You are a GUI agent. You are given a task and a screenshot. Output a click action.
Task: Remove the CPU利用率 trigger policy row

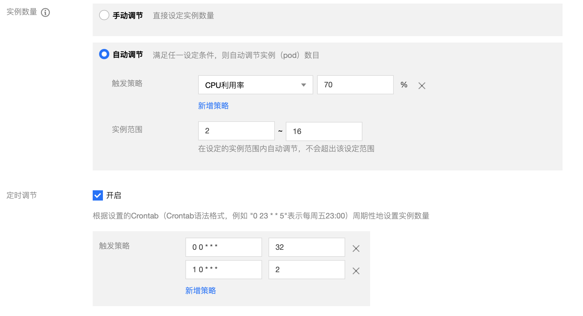click(422, 85)
